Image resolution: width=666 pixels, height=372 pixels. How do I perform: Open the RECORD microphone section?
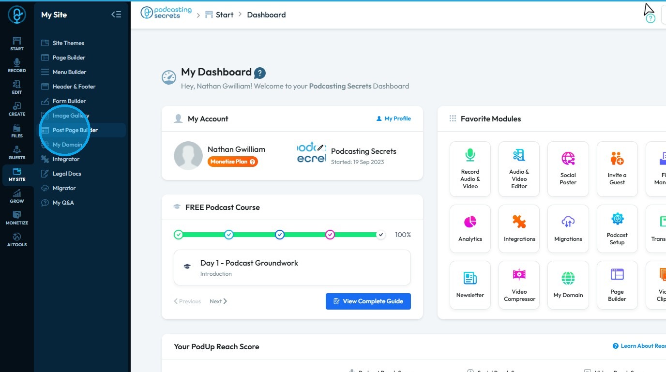(x=17, y=65)
